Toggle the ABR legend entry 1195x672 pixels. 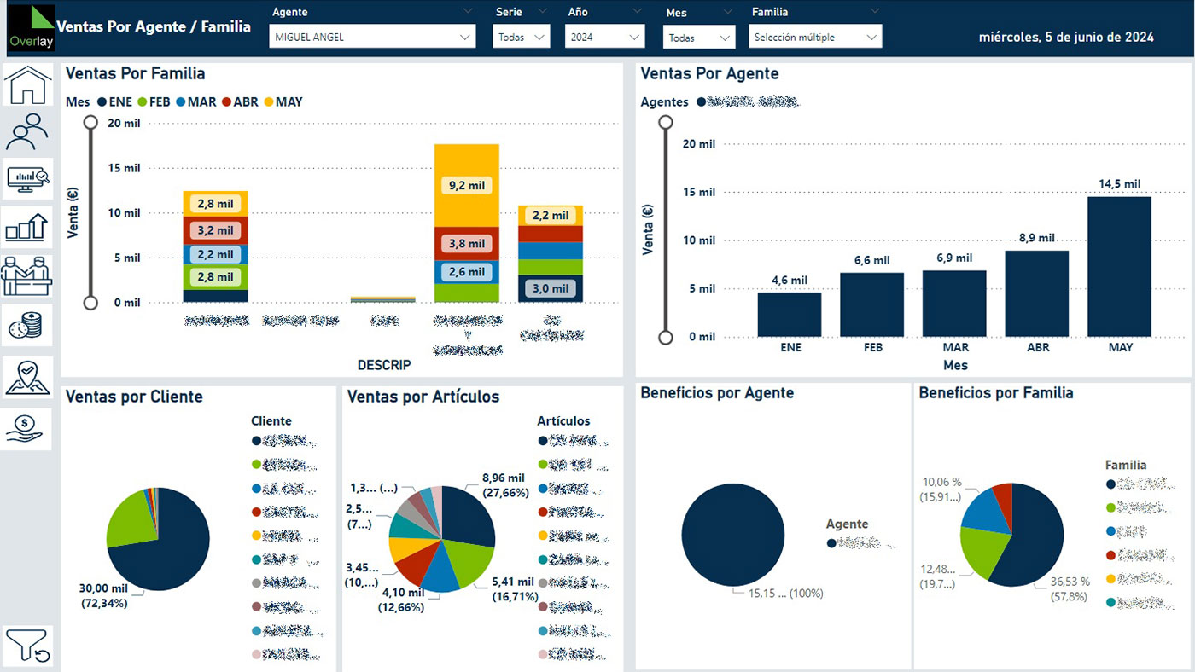coord(239,102)
